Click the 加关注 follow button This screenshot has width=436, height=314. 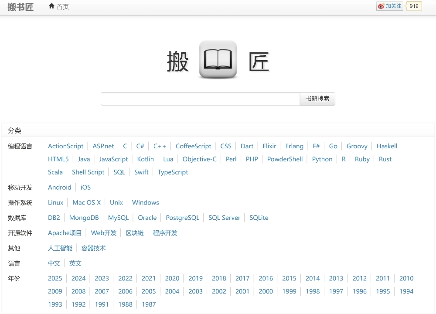click(x=389, y=6)
